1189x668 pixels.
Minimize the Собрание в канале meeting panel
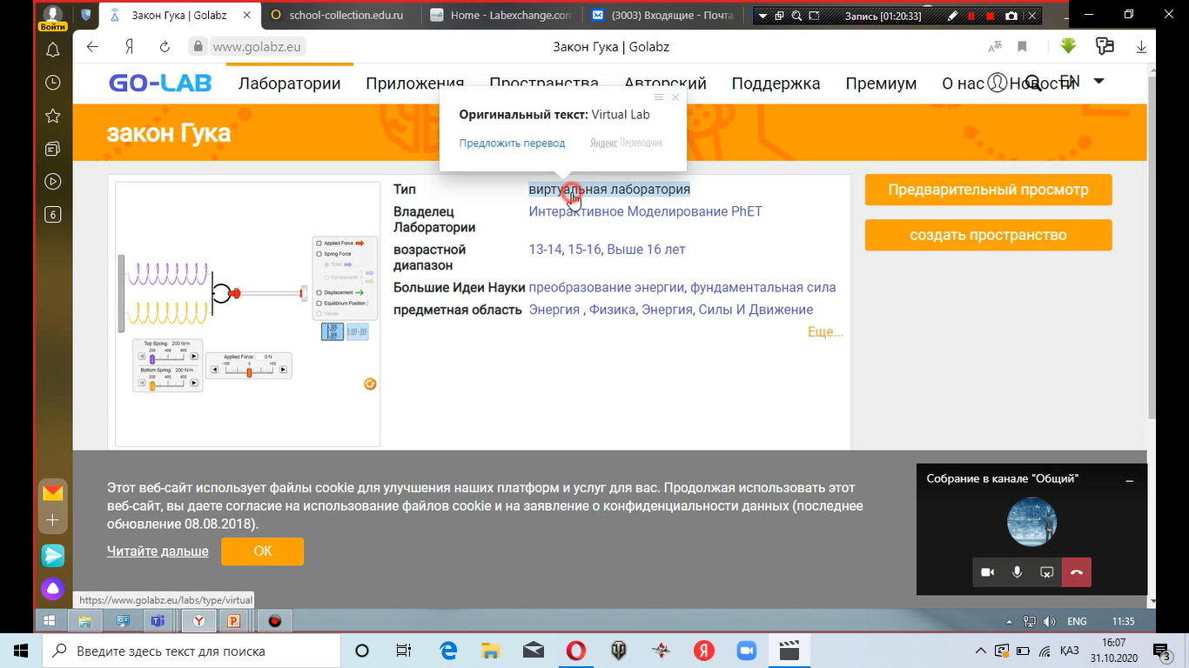(1129, 480)
